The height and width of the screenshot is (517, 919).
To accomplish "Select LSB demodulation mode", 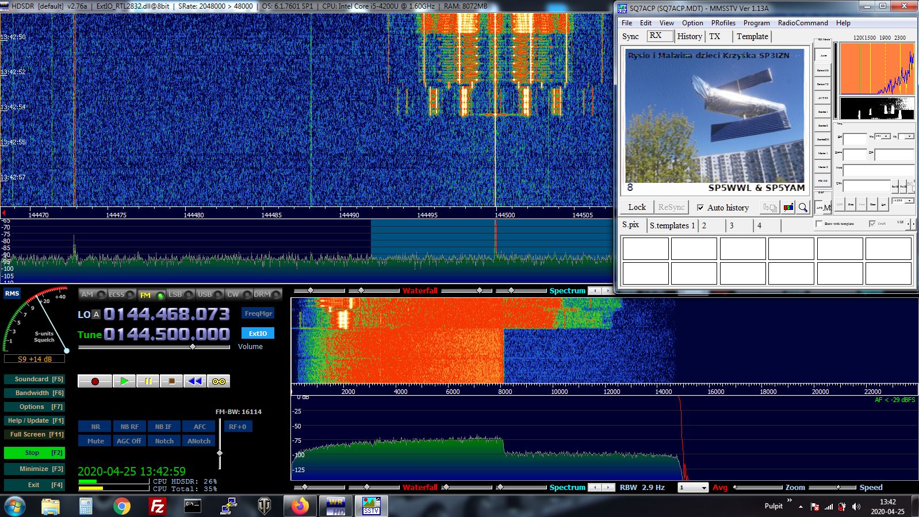I will pyautogui.click(x=181, y=294).
